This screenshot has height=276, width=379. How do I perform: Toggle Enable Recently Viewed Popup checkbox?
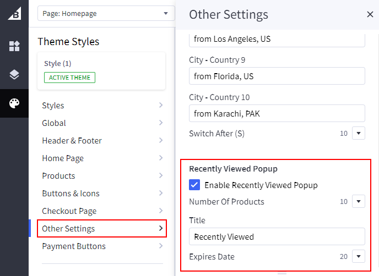point(194,185)
